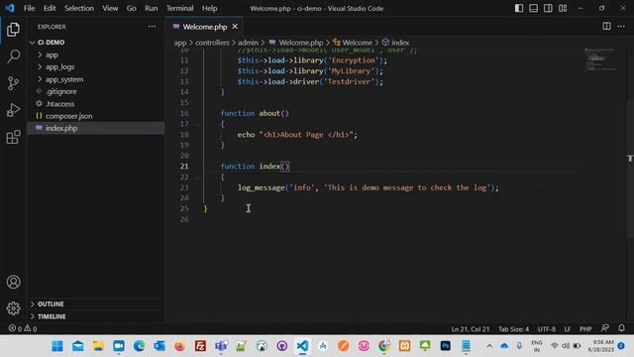Screen dimensions: 634x357
Task: Change PHP language mode
Action: 585,329
